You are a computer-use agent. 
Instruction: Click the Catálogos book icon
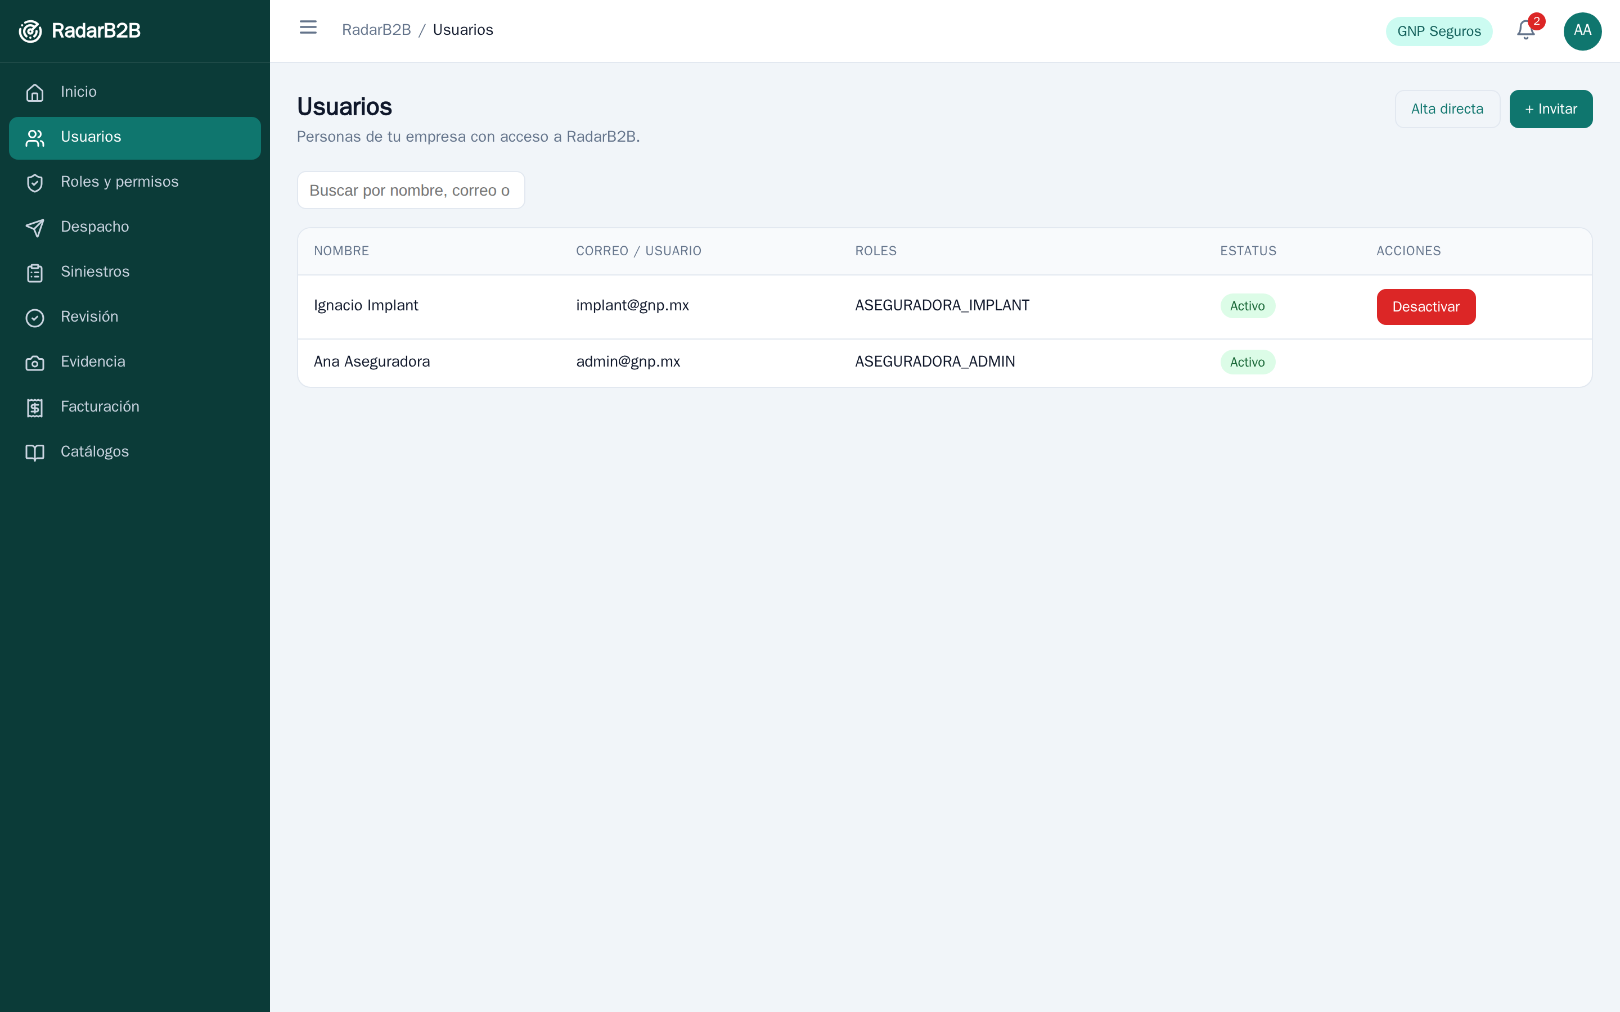pyautogui.click(x=35, y=452)
